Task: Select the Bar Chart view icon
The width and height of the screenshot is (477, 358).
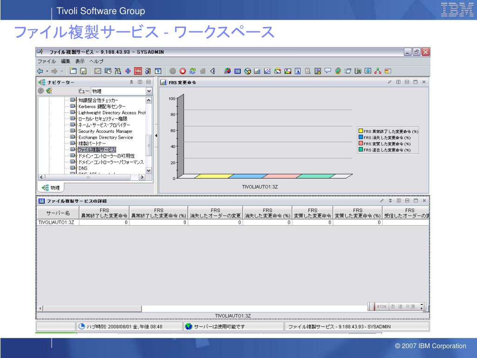Action: pyautogui.click(x=257, y=71)
